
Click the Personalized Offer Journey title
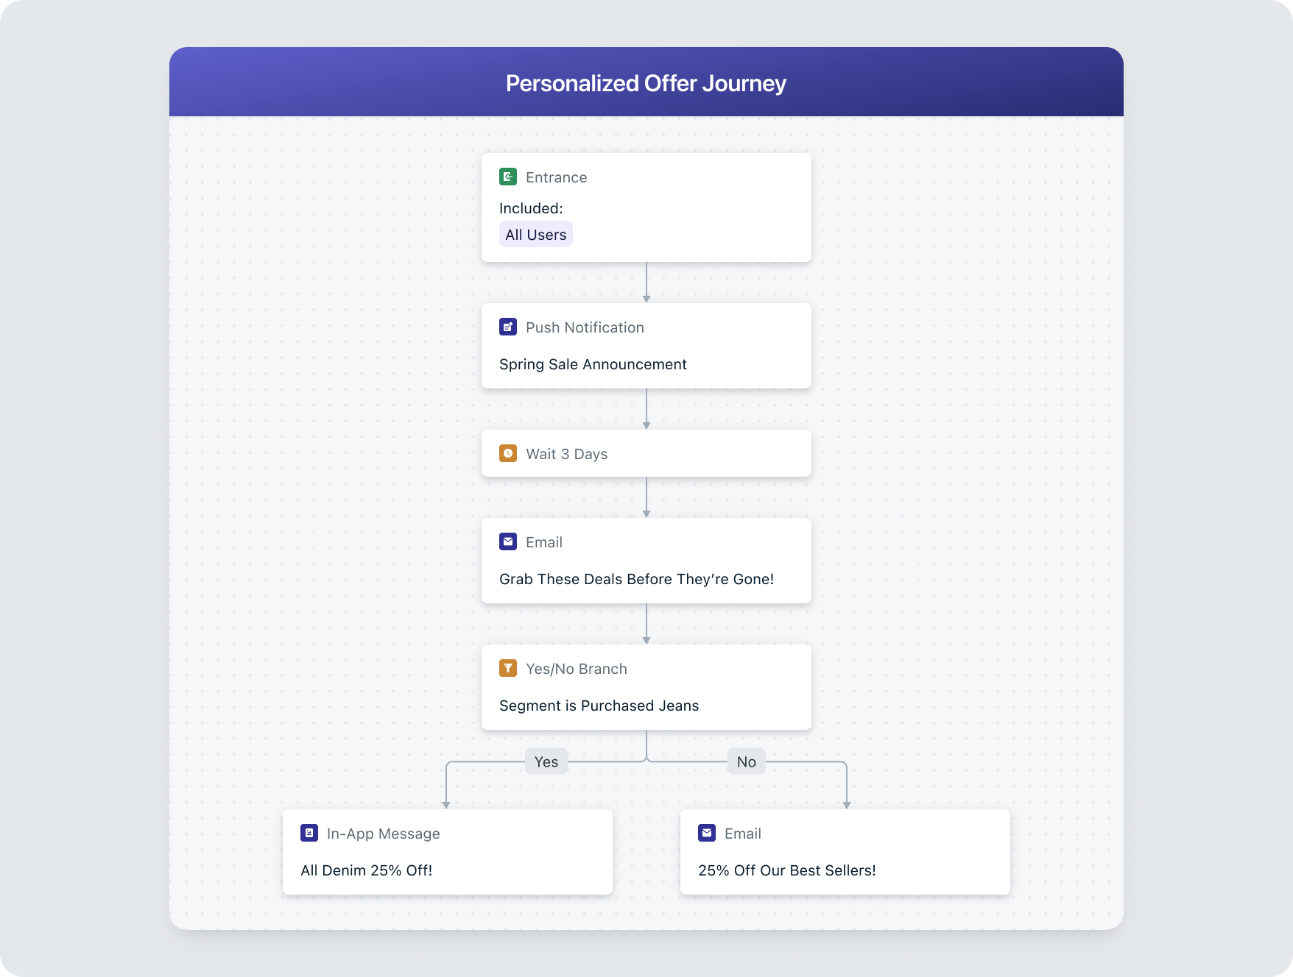646,83
